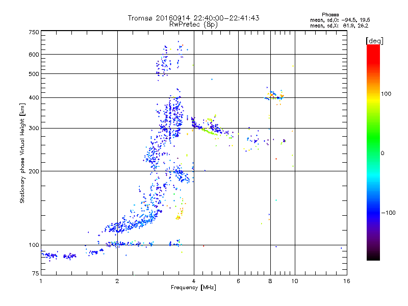This screenshot has height=306, width=408.
Task: Click the y-axis tick label '600'
Action: click(x=34, y=55)
